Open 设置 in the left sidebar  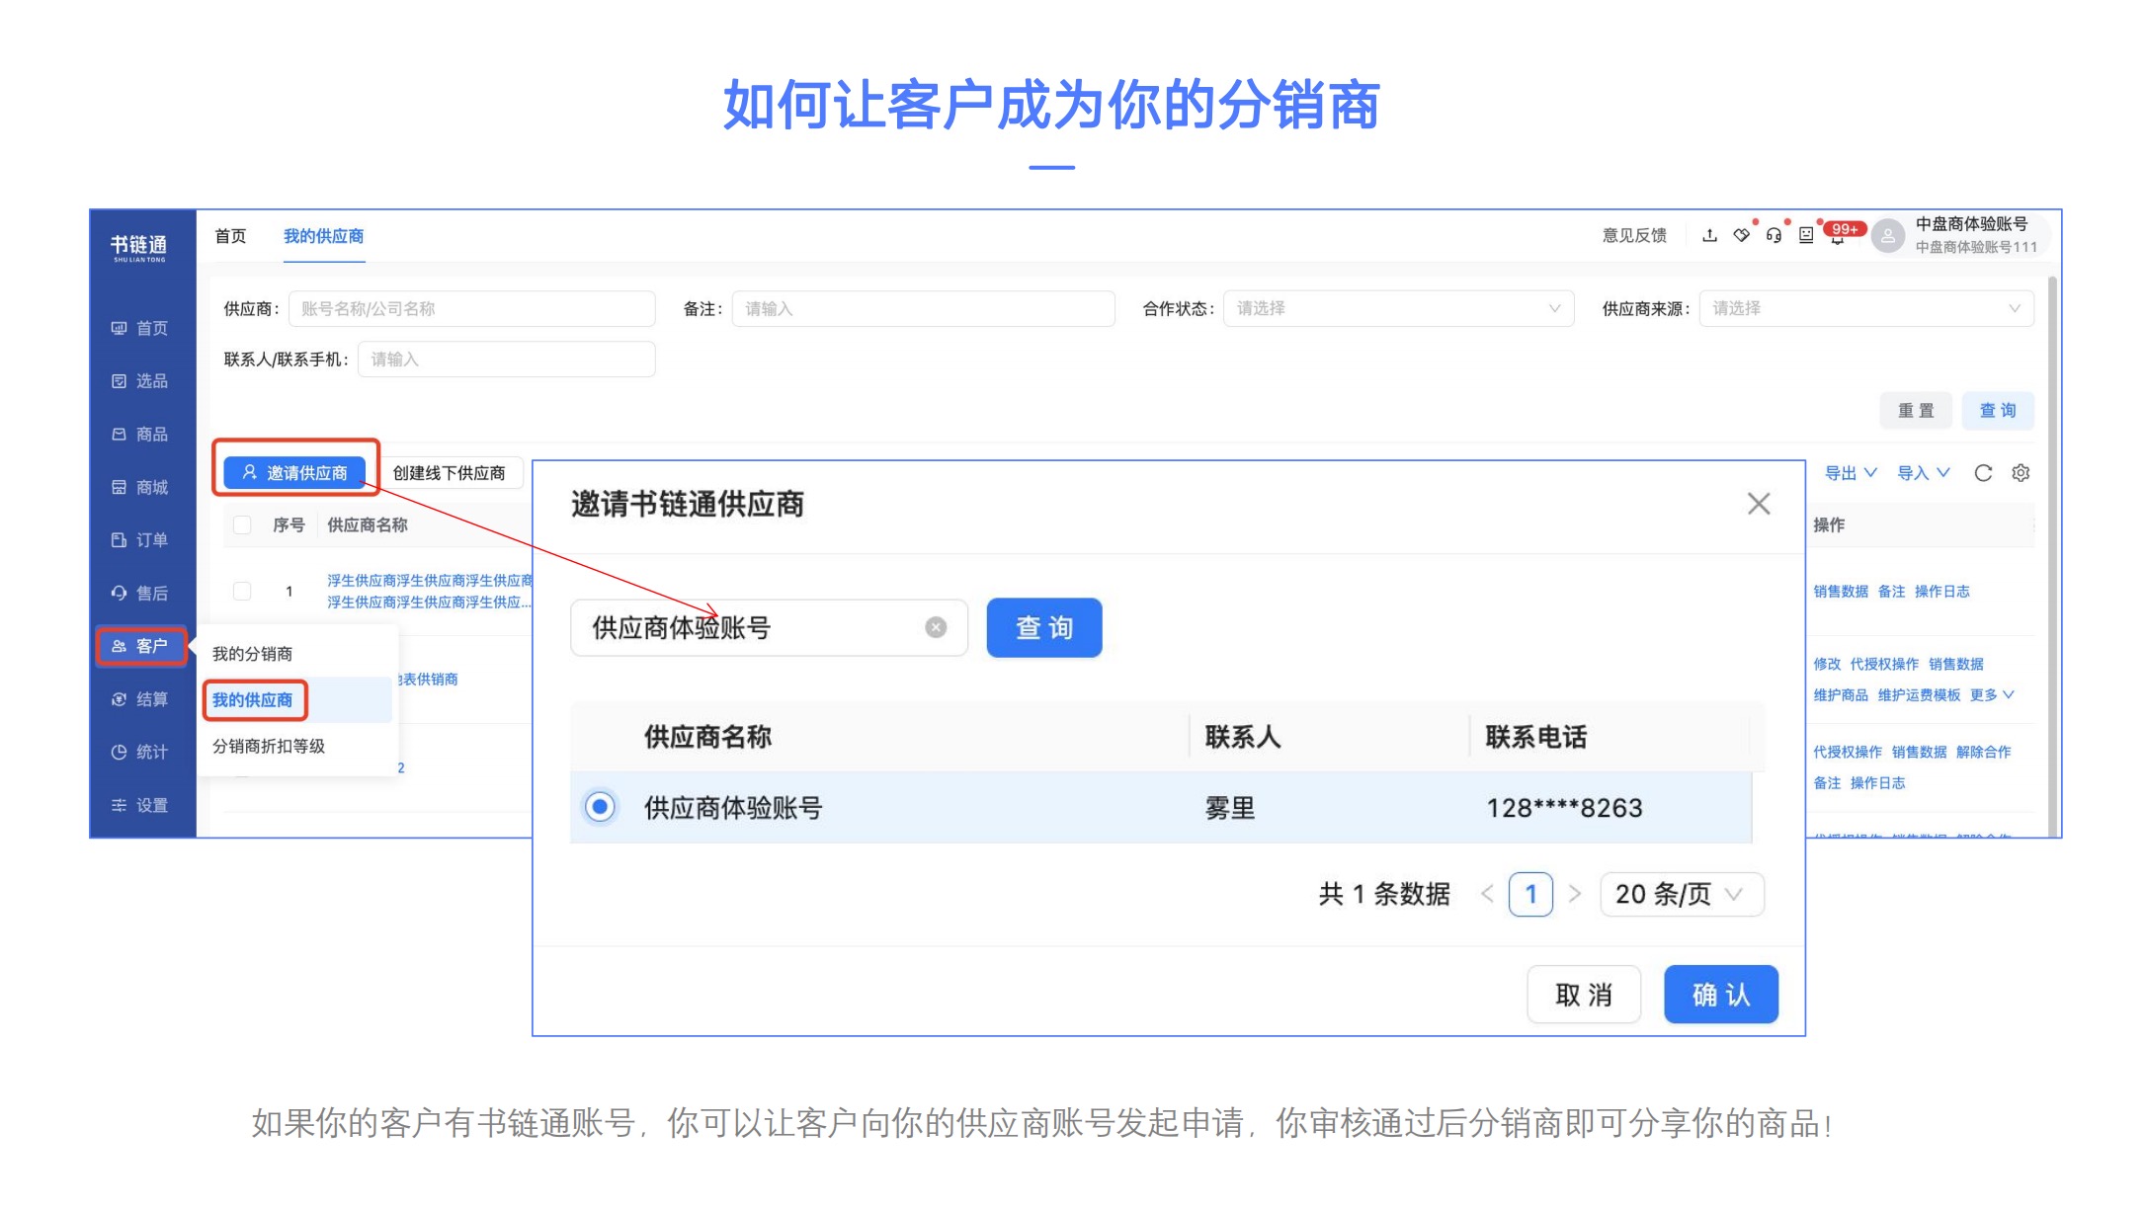[x=139, y=805]
